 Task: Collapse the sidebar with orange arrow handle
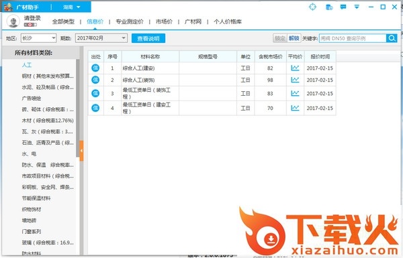(x=81, y=151)
